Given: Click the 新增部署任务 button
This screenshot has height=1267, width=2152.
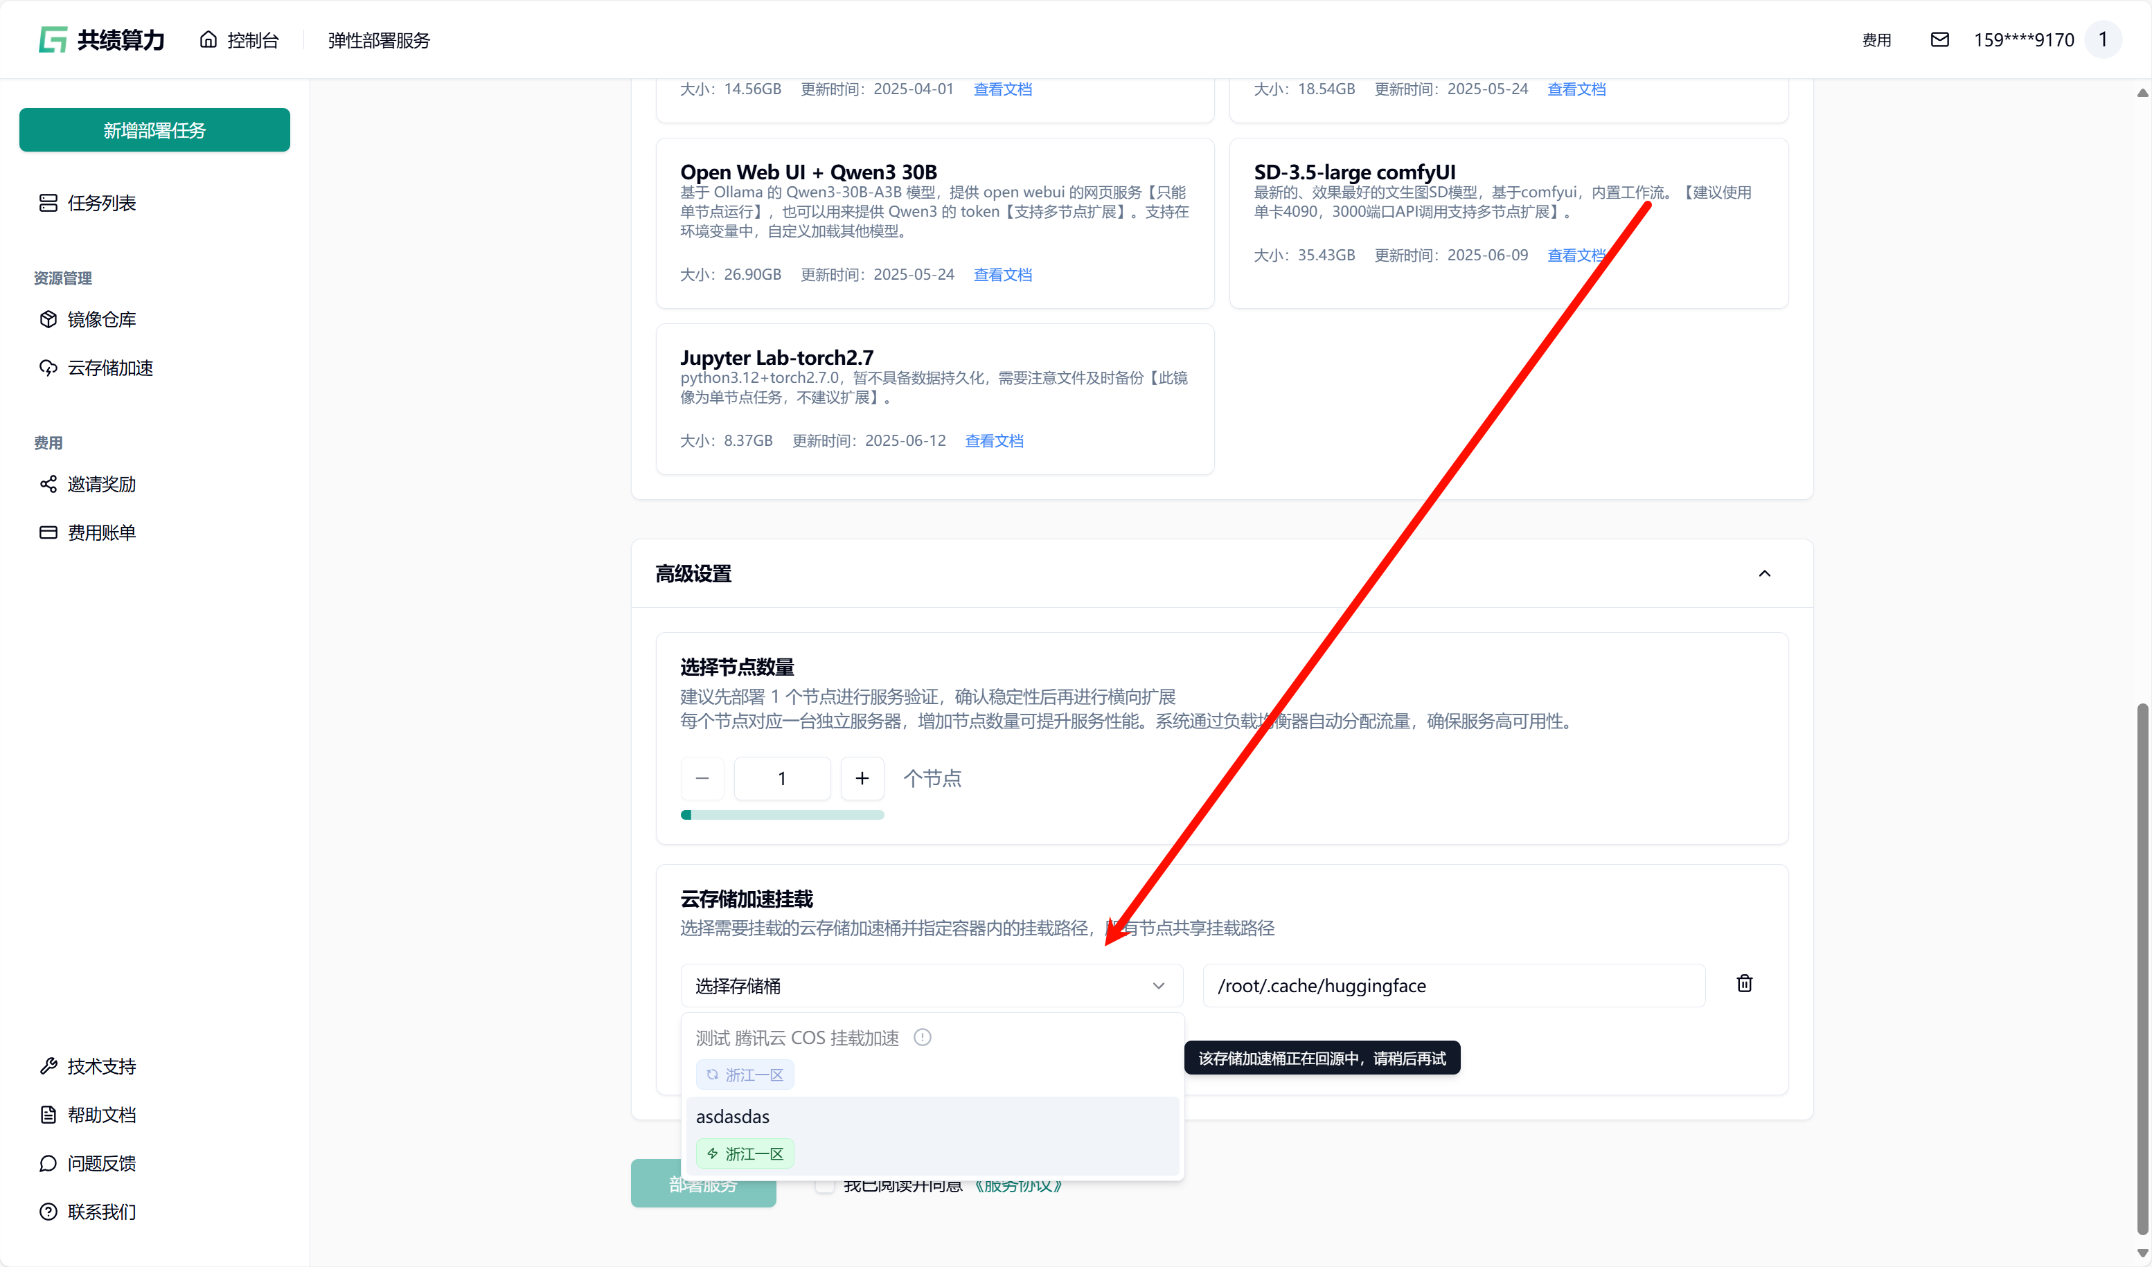Looking at the screenshot, I should tap(154, 129).
